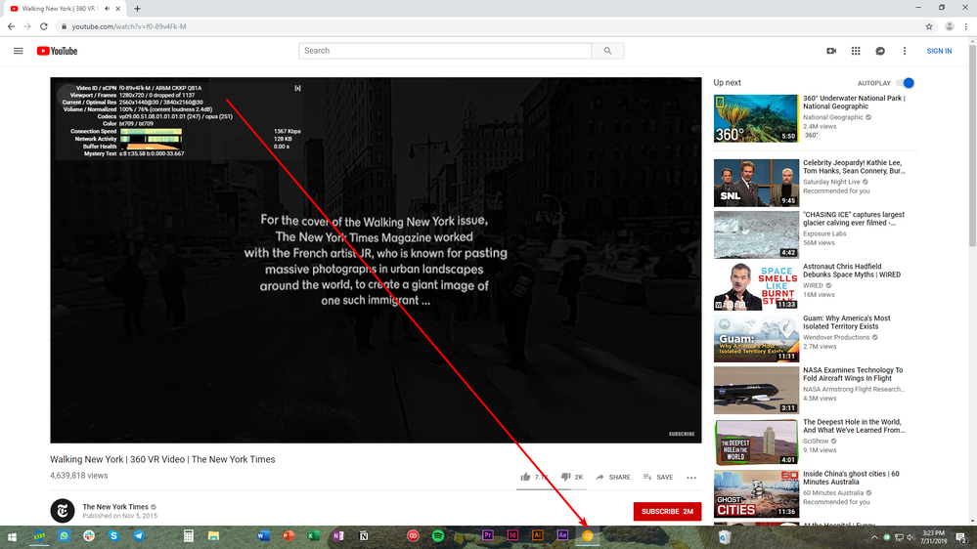The image size is (977, 549).
Task: Open Astronaut Chris Hadfield video title
Action: click(x=852, y=271)
